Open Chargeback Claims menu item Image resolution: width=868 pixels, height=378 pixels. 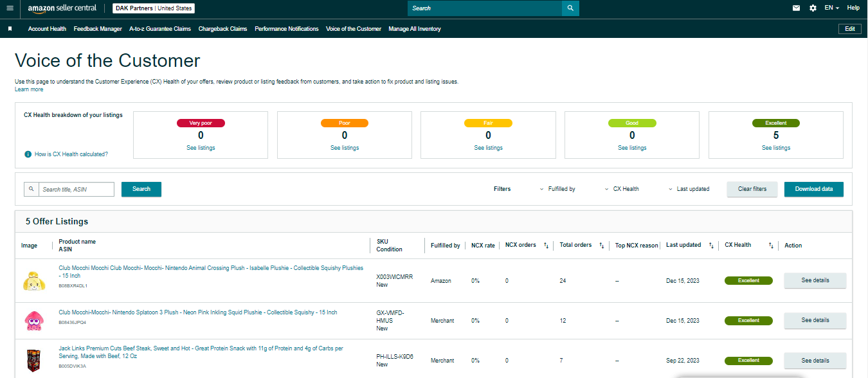tap(222, 29)
